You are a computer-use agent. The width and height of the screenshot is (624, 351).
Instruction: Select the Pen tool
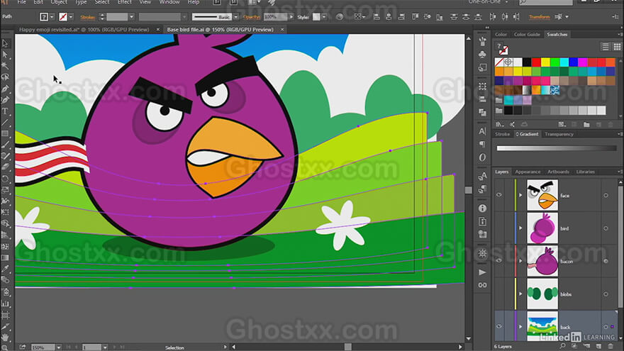coord(5,89)
